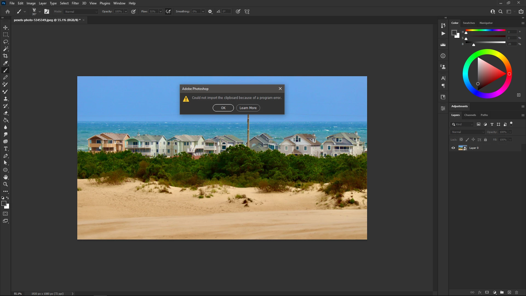Select the Lasso tool
The width and height of the screenshot is (526, 296).
(5, 42)
